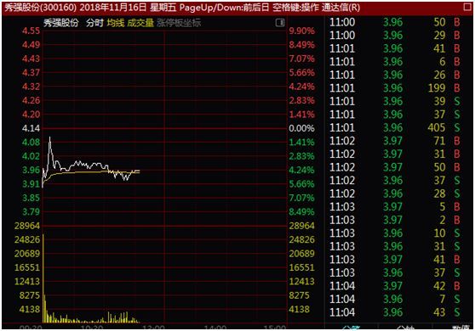The height and width of the screenshot is (331, 475).
Task: Click the small panel icon beside 涨停板坐标
Action: pyautogui.click(x=280, y=23)
